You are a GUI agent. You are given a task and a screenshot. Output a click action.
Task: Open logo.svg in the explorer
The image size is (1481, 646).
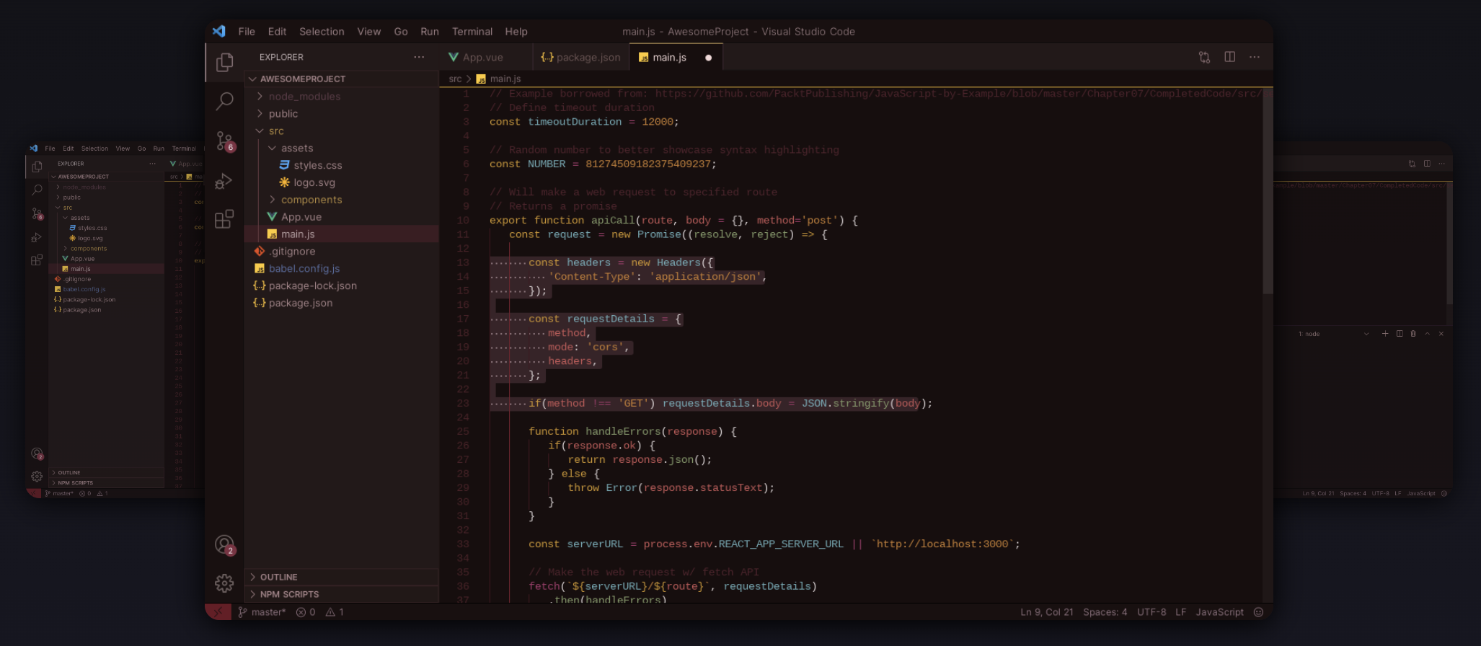click(342, 182)
